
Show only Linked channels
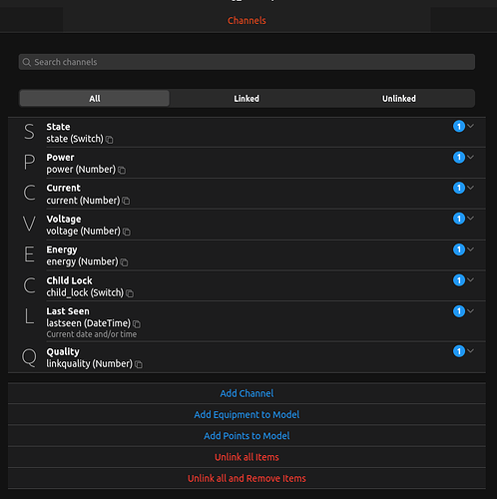(247, 99)
